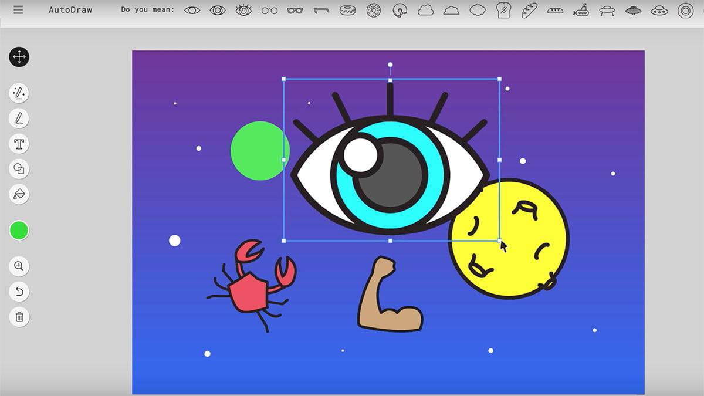Activate the AutoDraw tool
The width and height of the screenshot is (704, 396).
[x=19, y=93]
